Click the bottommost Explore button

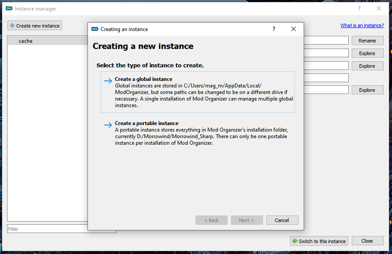367,90
